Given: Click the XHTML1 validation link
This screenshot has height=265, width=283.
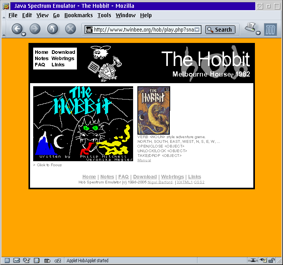Looking at the screenshot, I should pos(185,182).
